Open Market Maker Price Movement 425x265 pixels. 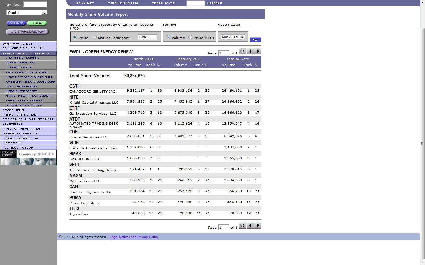pyautogui.click(x=28, y=96)
